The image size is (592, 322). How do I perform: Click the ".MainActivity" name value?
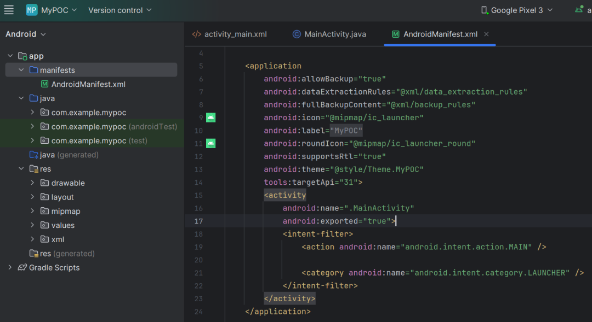(379, 208)
